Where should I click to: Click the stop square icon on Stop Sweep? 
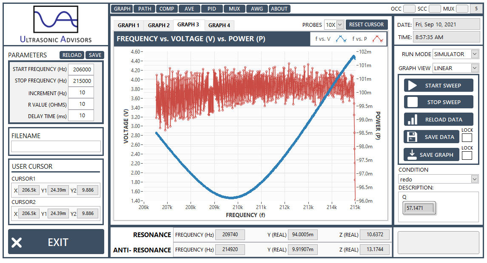tap(413, 102)
